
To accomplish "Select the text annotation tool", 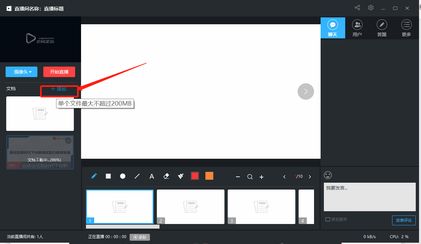I will [x=152, y=176].
